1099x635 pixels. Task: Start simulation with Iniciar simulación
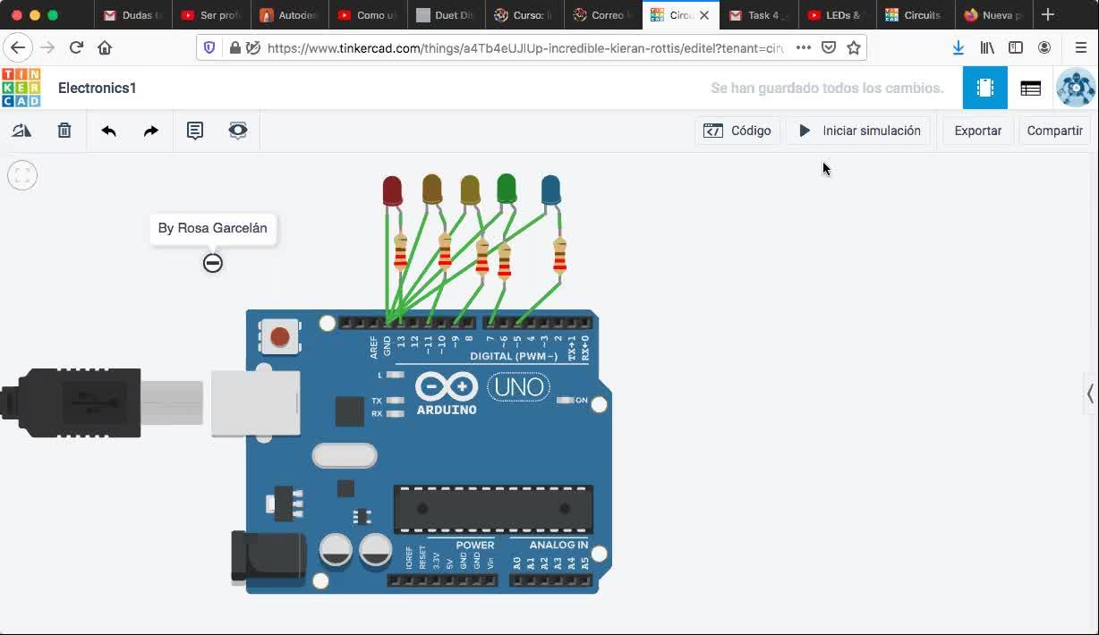click(859, 131)
